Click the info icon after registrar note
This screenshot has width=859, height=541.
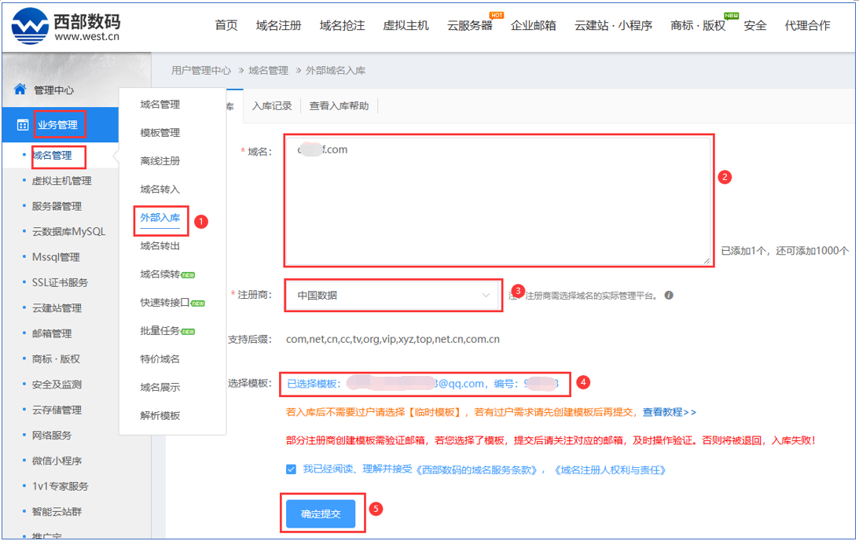[669, 296]
